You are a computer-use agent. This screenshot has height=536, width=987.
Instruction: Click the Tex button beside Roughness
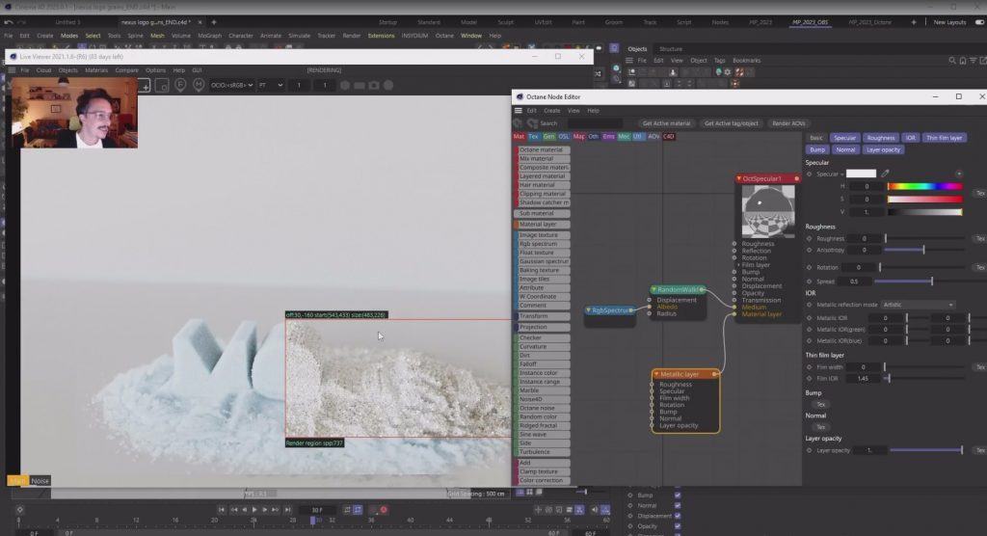[979, 239]
